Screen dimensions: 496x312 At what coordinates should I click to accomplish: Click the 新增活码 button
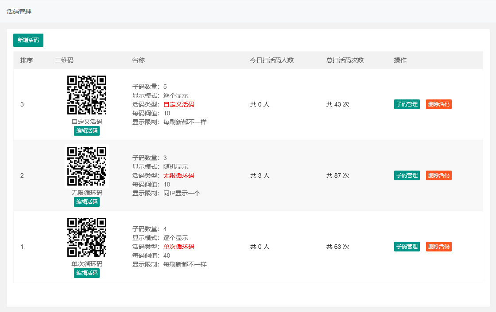(28, 40)
